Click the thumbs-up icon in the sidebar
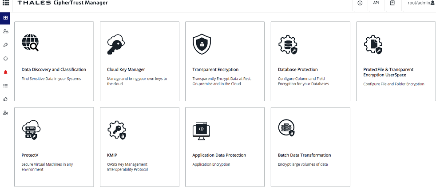The width and height of the screenshot is (436, 187). (x=5, y=99)
